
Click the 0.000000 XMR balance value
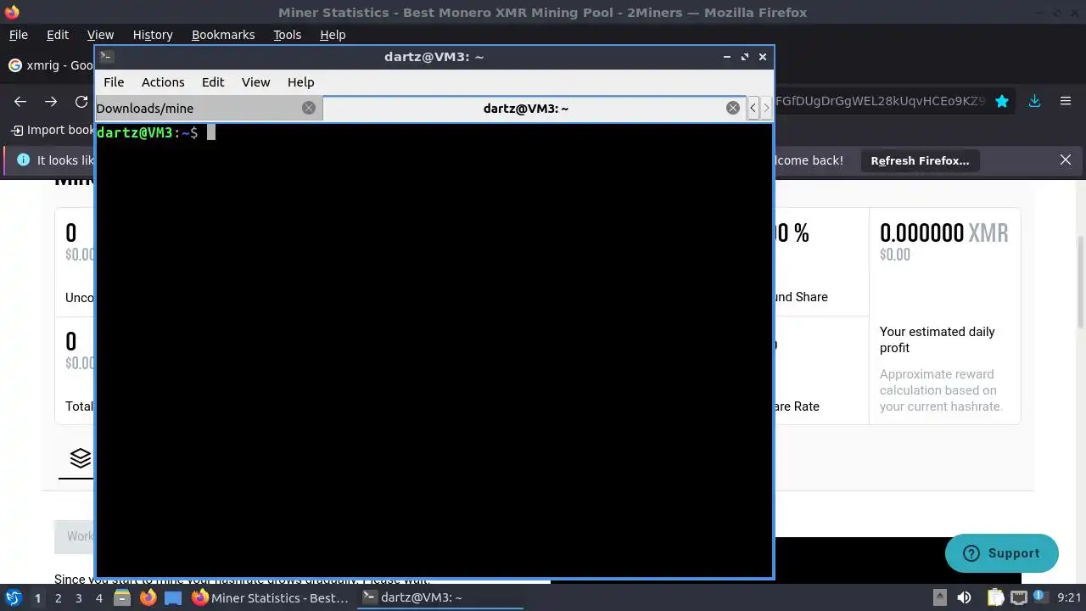coord(943,233)
